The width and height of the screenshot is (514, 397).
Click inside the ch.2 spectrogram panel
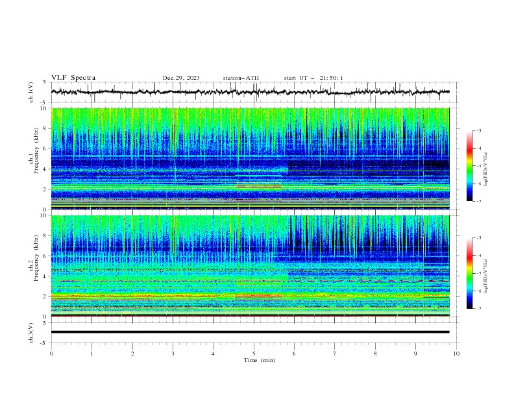point(250,266)
